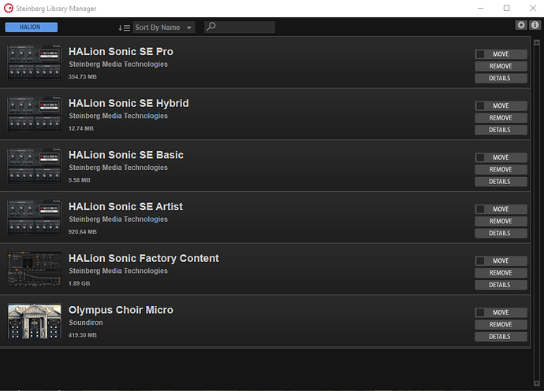The height and width of the screenshot is (391, 544).
Task: Check the MOVE box for HALion Sonic SE Pro
Action: tap(480, 54)
